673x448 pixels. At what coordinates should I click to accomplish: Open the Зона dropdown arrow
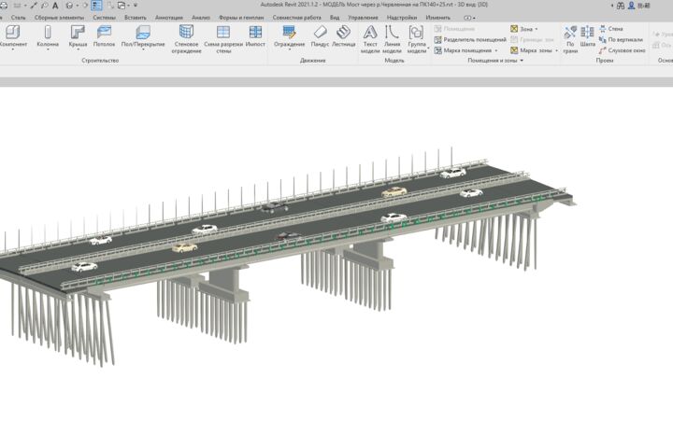(537, 29)
